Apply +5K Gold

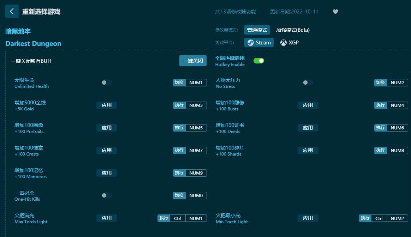point(106,105)
